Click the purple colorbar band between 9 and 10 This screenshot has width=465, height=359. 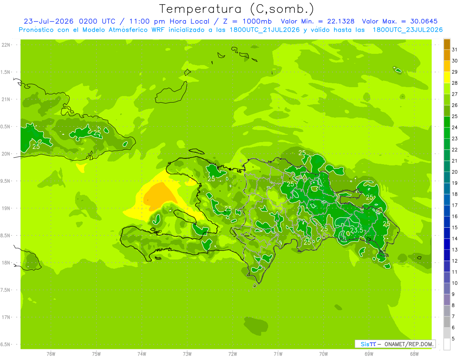pyautogui.click(x=447, y=289)
